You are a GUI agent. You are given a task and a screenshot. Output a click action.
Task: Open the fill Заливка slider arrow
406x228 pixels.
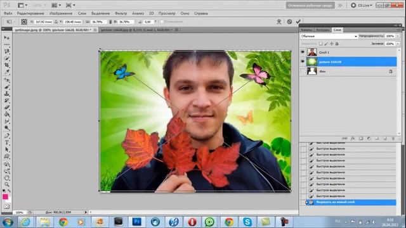pos(398,44)
